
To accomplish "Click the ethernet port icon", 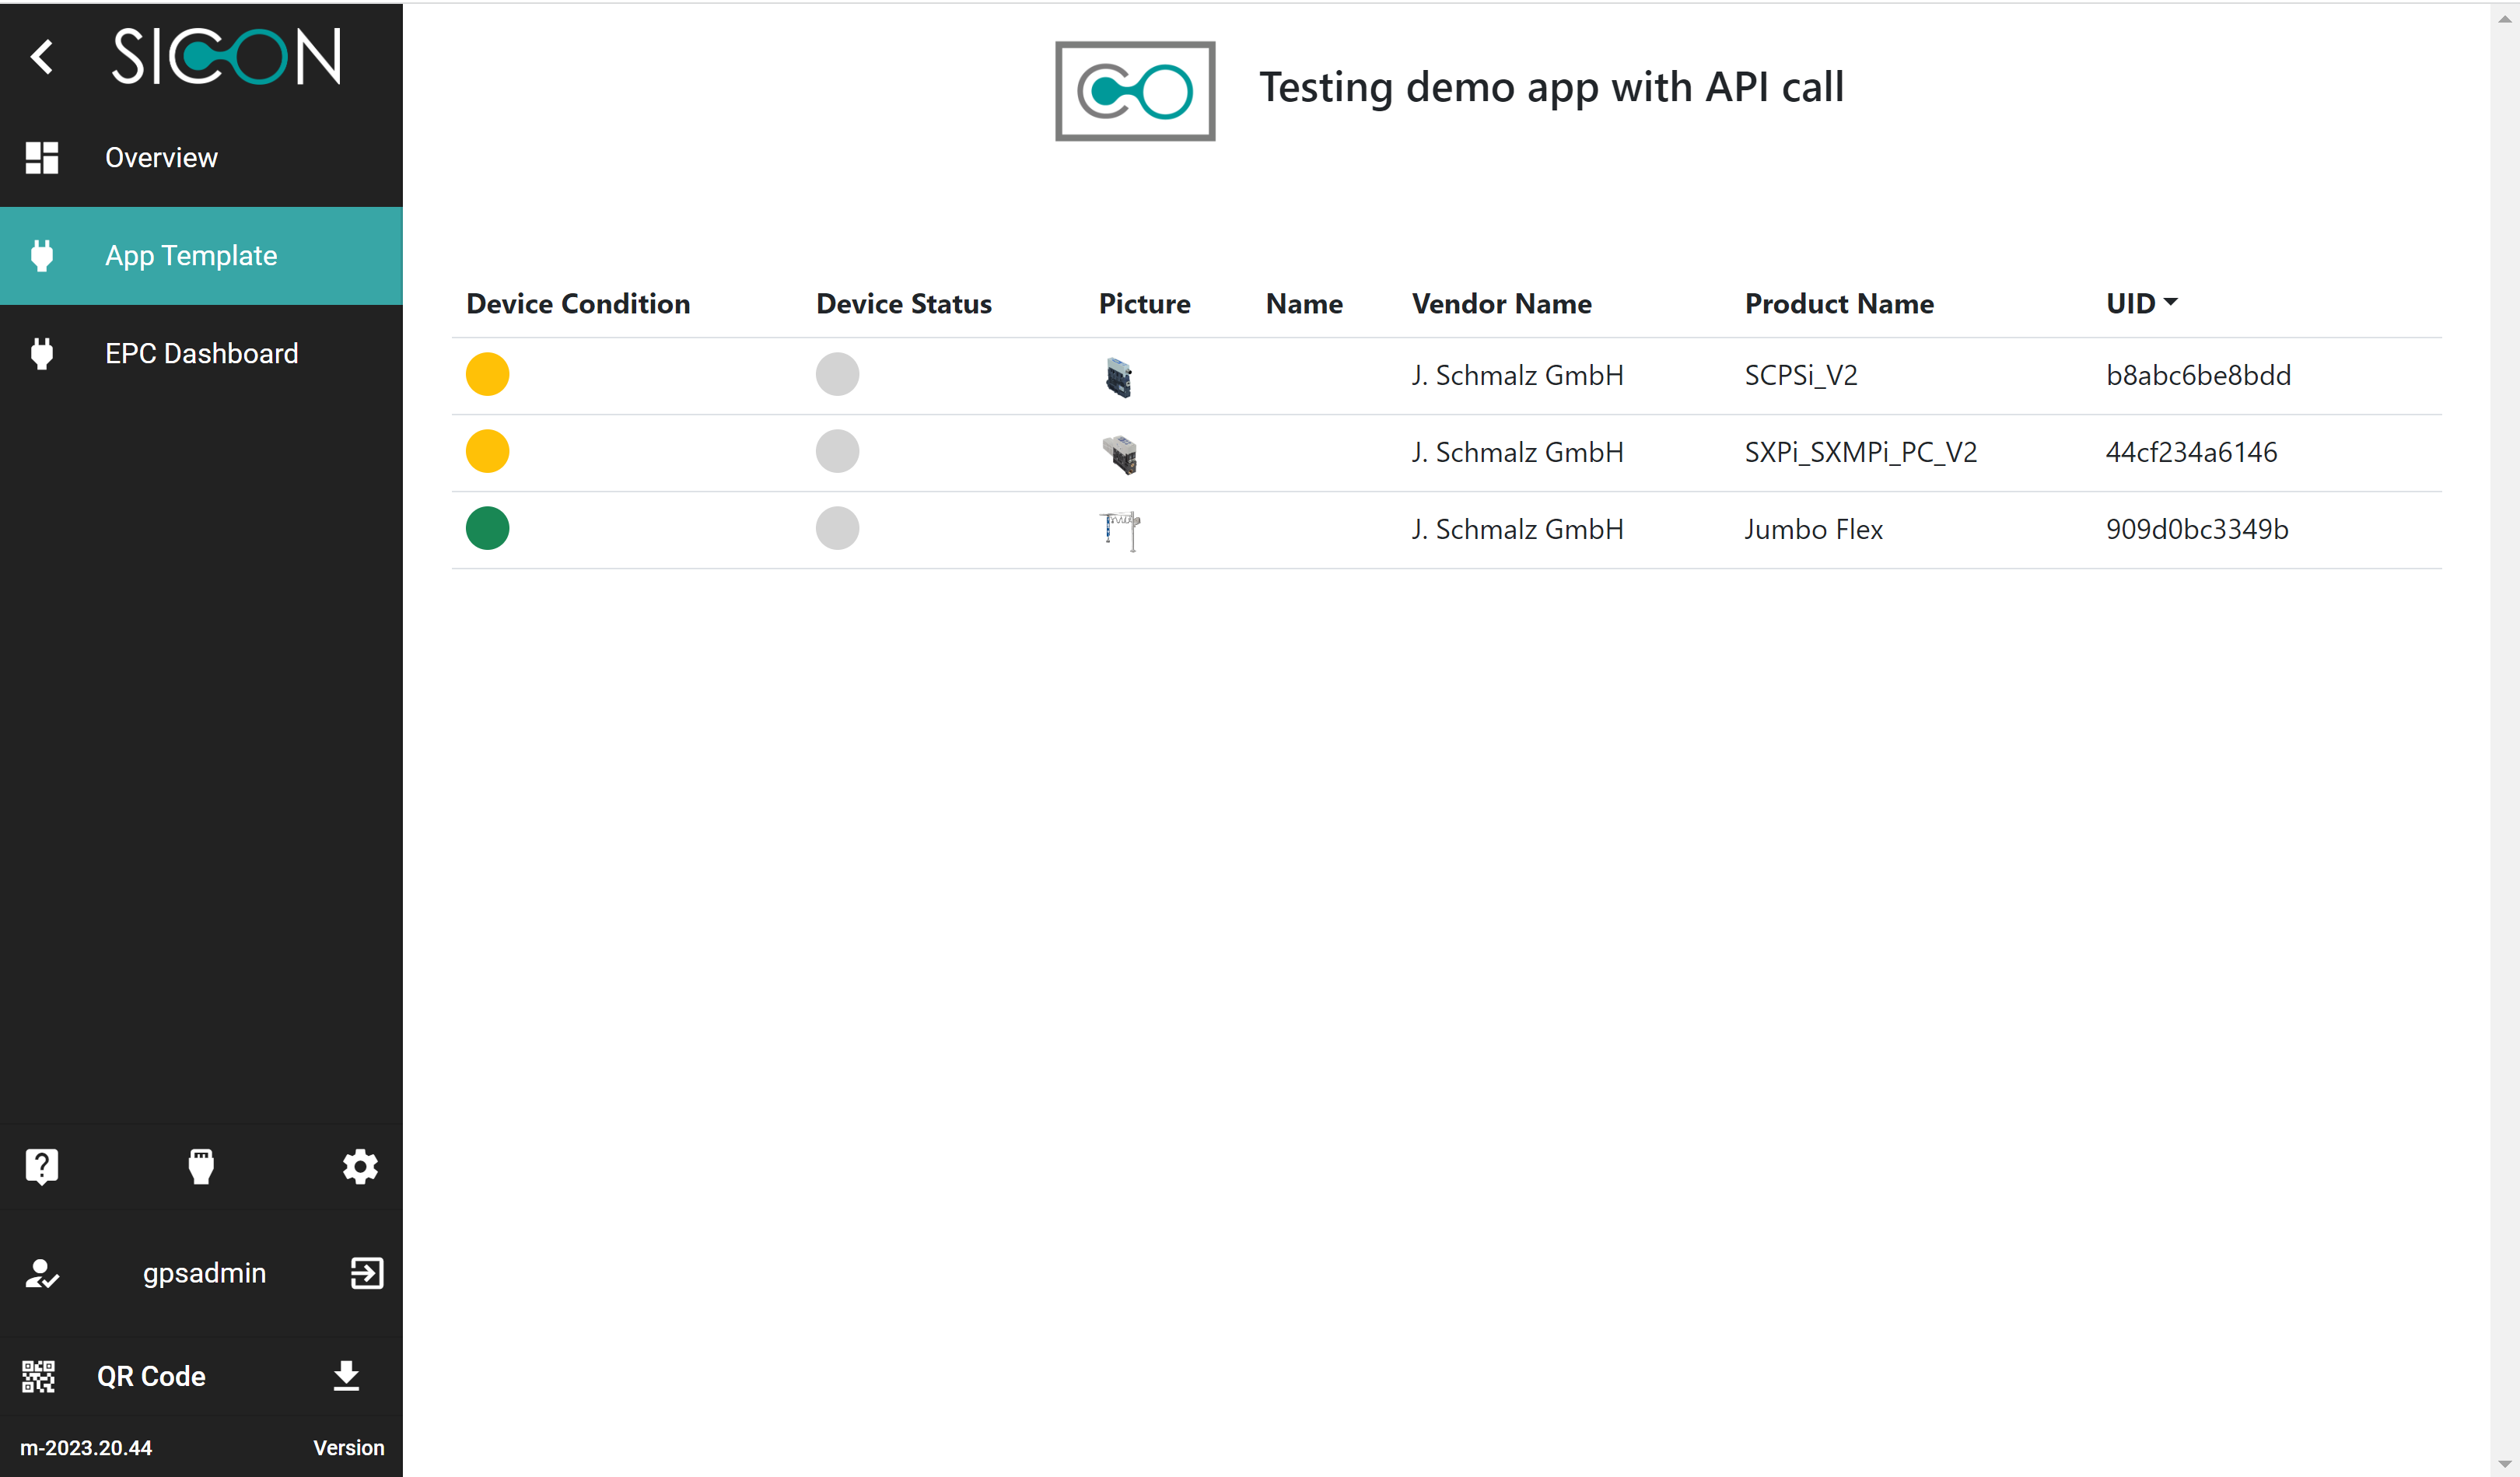I will pos(201,1166).
